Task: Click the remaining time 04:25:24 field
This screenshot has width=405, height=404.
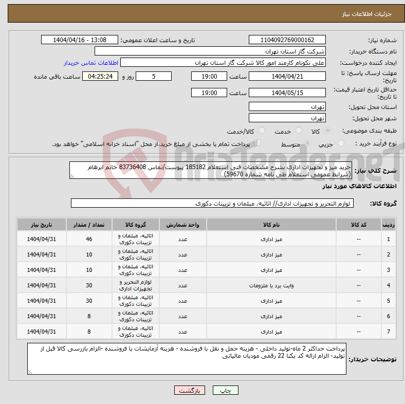Action: click(100, 76)
